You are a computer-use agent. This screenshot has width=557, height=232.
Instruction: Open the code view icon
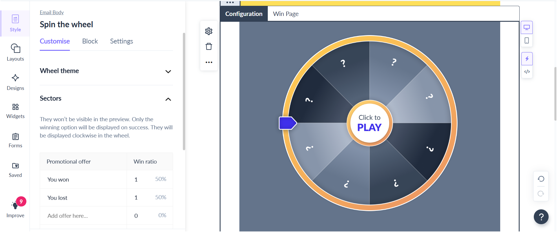(527, 72)
